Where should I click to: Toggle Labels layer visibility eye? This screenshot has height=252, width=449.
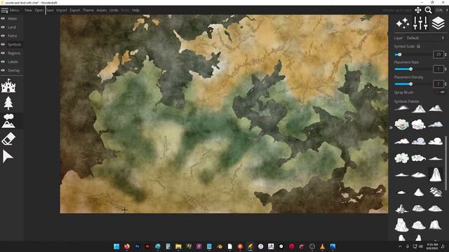pos(3,62)
